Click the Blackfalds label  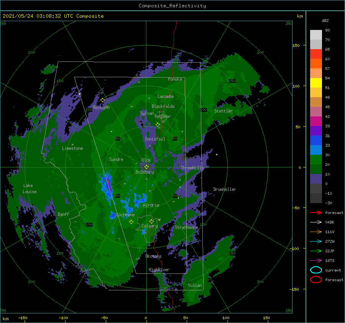click(163, 106)
